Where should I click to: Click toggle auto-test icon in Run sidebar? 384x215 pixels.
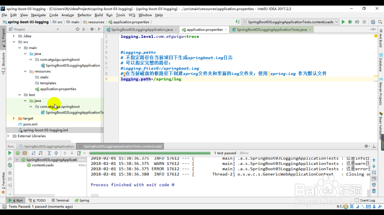point(10,165)
